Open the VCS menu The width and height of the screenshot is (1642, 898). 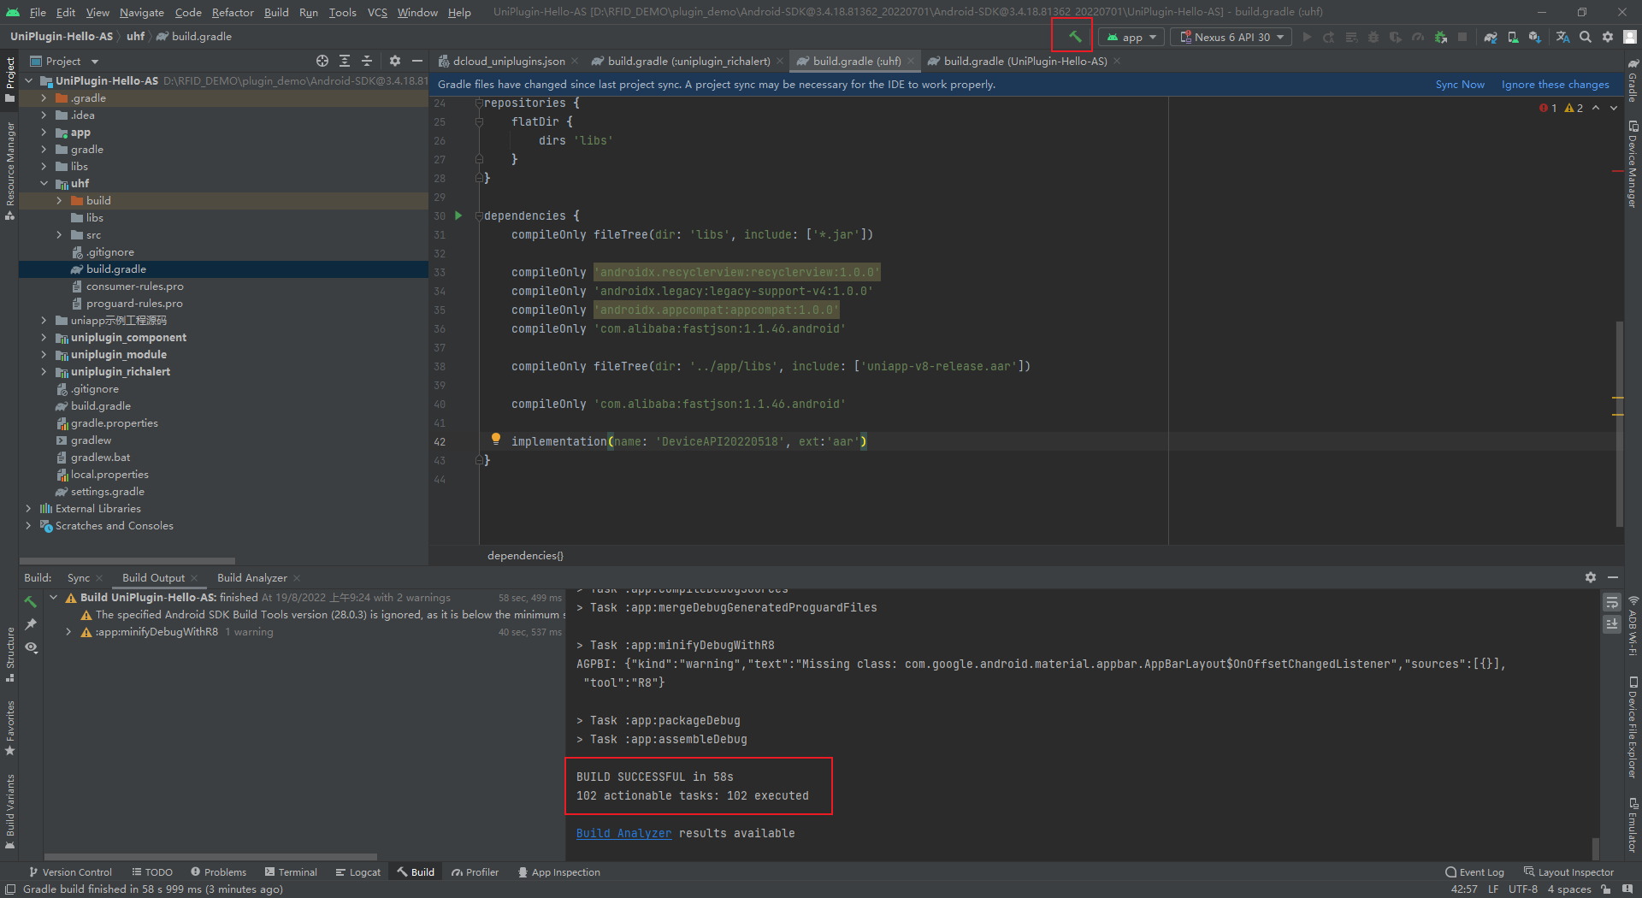click(x=377, y=12)
